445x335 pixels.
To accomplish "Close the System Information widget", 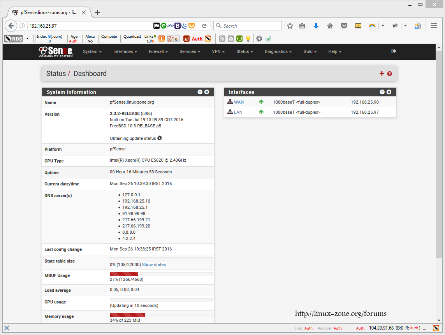I will click(207, 92).
